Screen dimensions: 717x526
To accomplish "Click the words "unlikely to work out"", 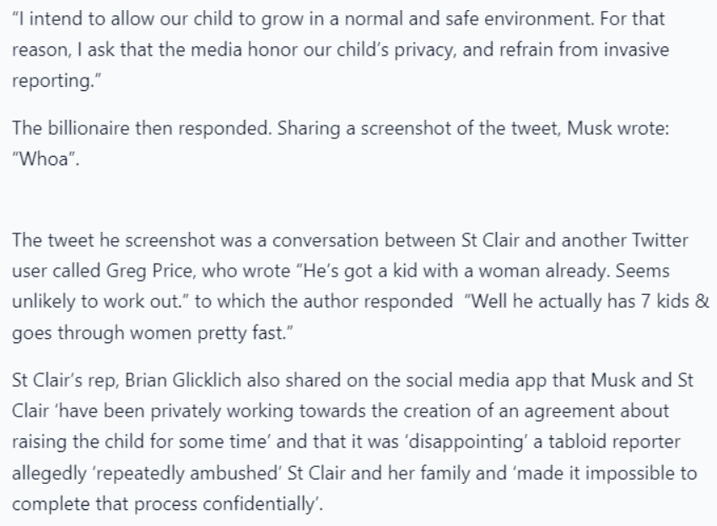I will point(97,302).
